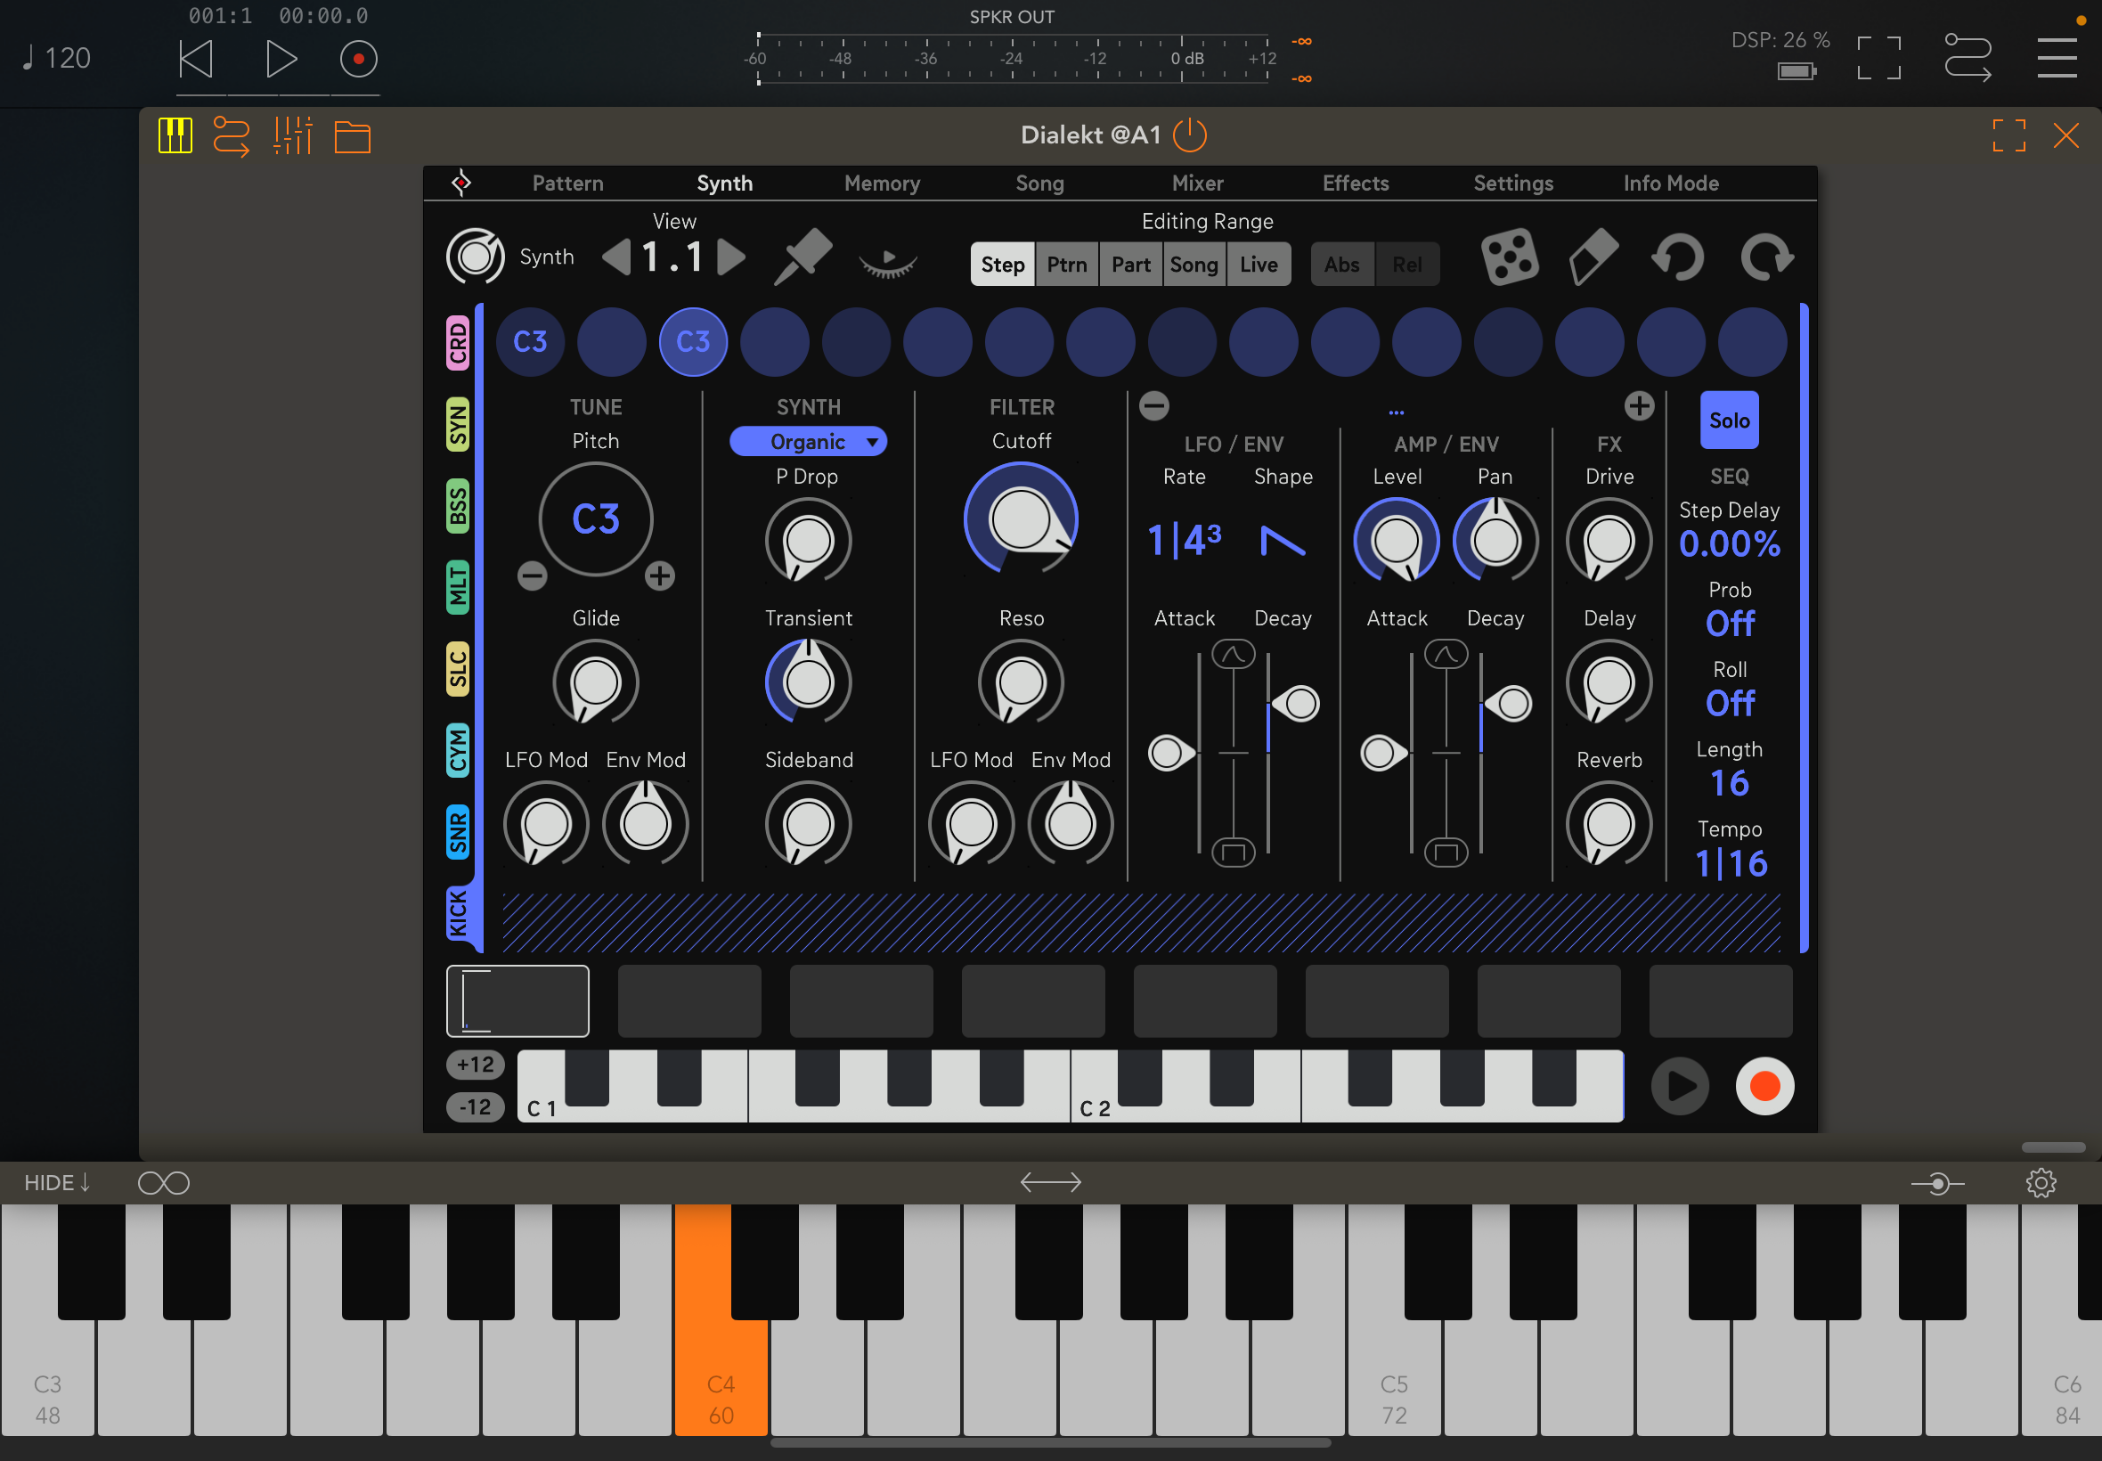The image size is (2102, 1461).
Task: Toggle the closed-eye visibility icon
Action: (x=888, y=263)
